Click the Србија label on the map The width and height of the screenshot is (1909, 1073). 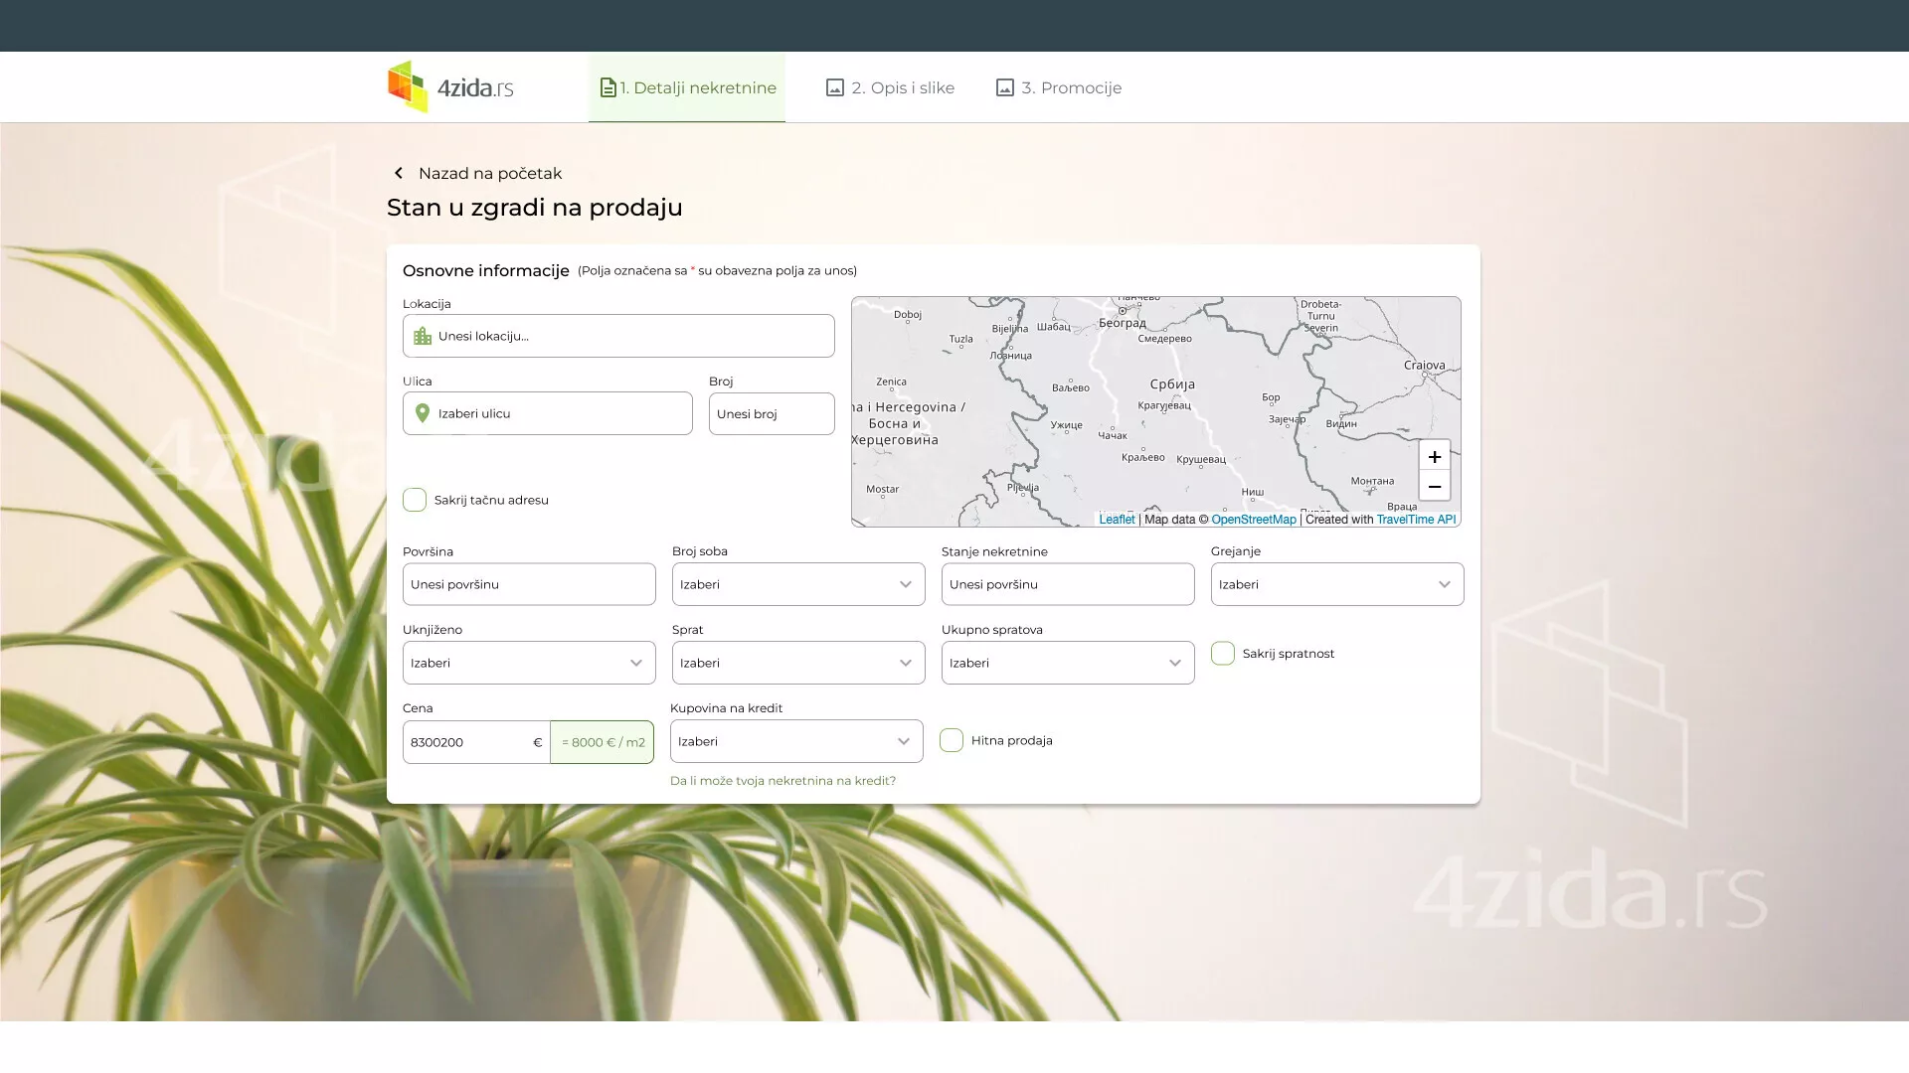tap(1172, 384)
